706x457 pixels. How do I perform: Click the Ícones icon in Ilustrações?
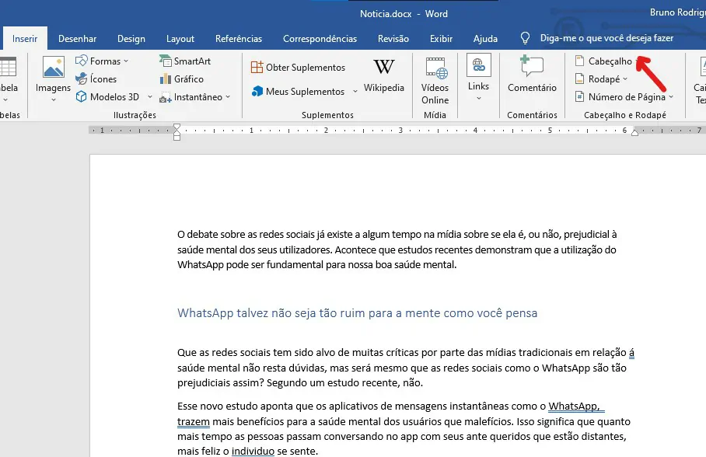pyautogui.click(x=82, y=78)
